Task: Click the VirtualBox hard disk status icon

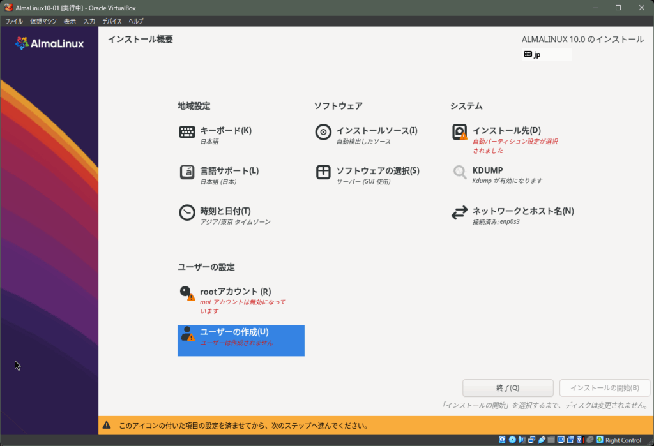Action: tap(502, 440)
